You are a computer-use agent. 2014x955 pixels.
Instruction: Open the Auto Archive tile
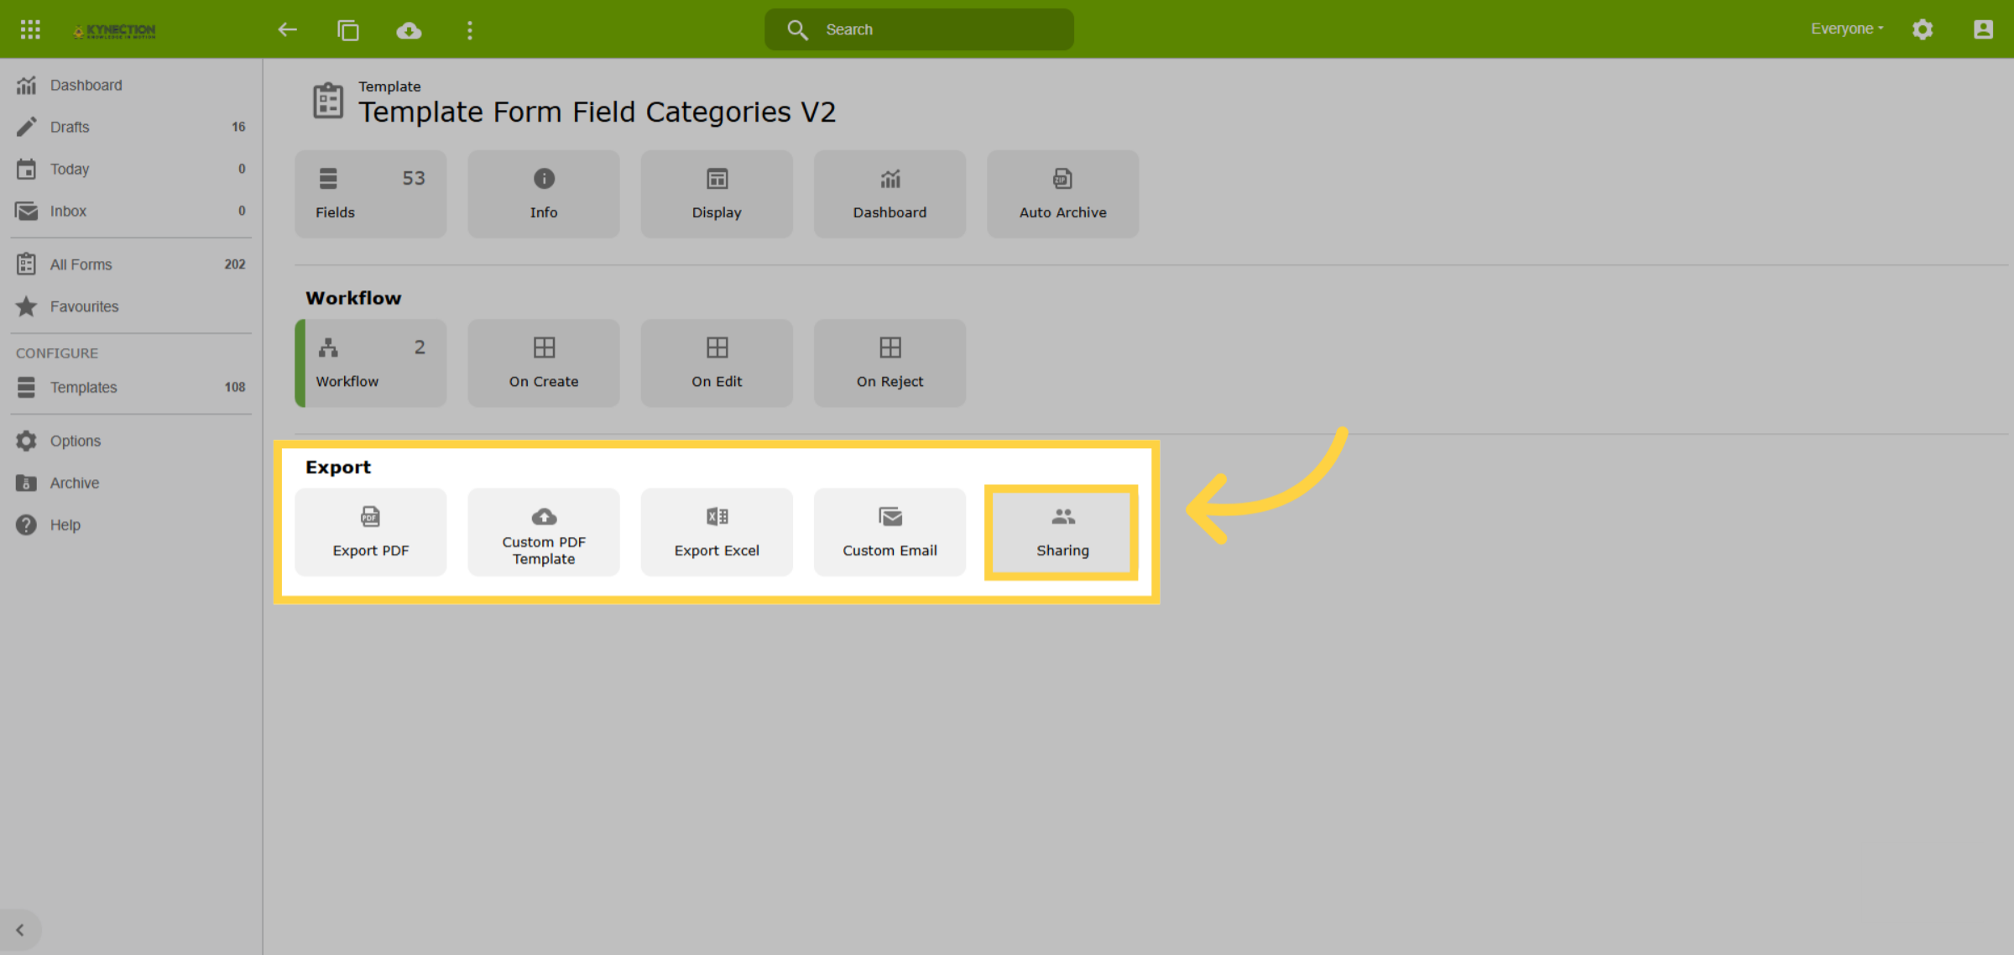pyautogui.click(x=1062, y=194)
